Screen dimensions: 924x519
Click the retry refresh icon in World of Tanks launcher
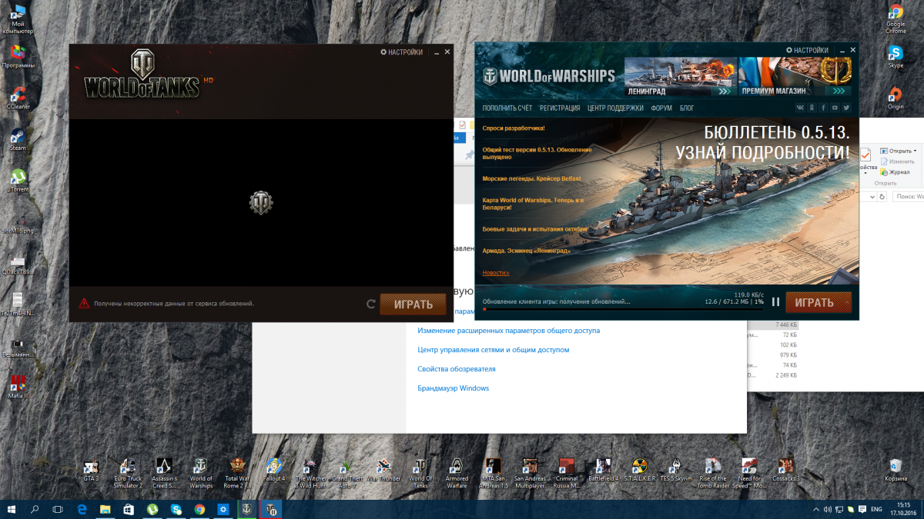click(371, 304)
